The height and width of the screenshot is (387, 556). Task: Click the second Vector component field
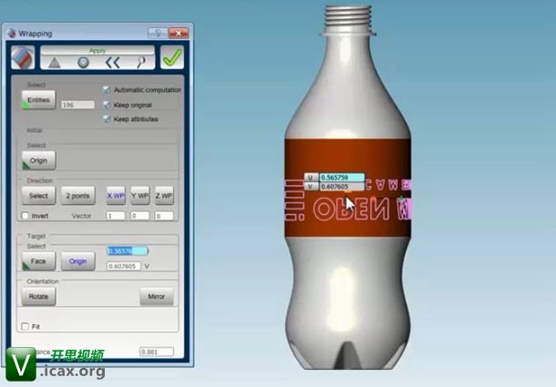(139, 216)
